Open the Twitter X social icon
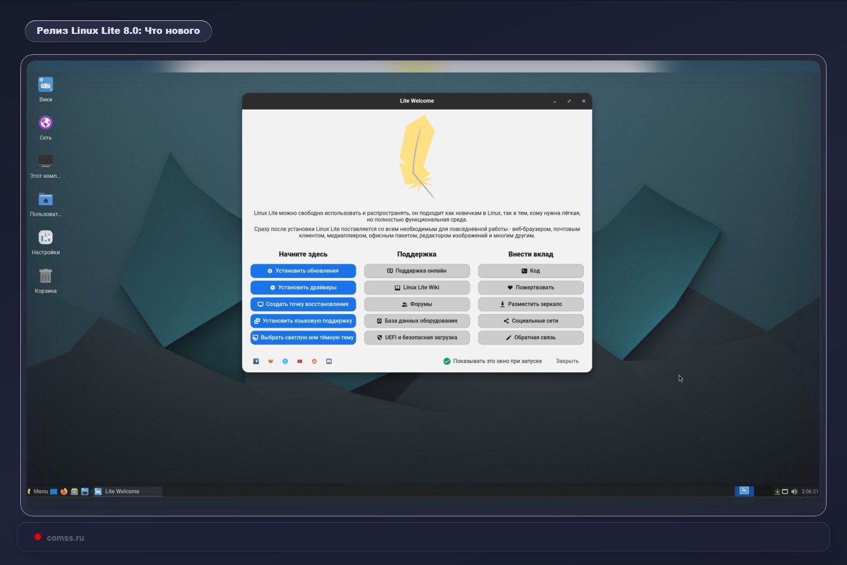Viewport: 847px width, 565px height. [x=285, y=361]
